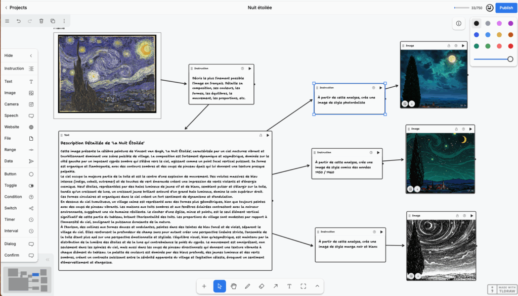Select the Frame tool in bottom toolbar
The height and width of the screenshot is (296, 518).
(x=303, y=286)
